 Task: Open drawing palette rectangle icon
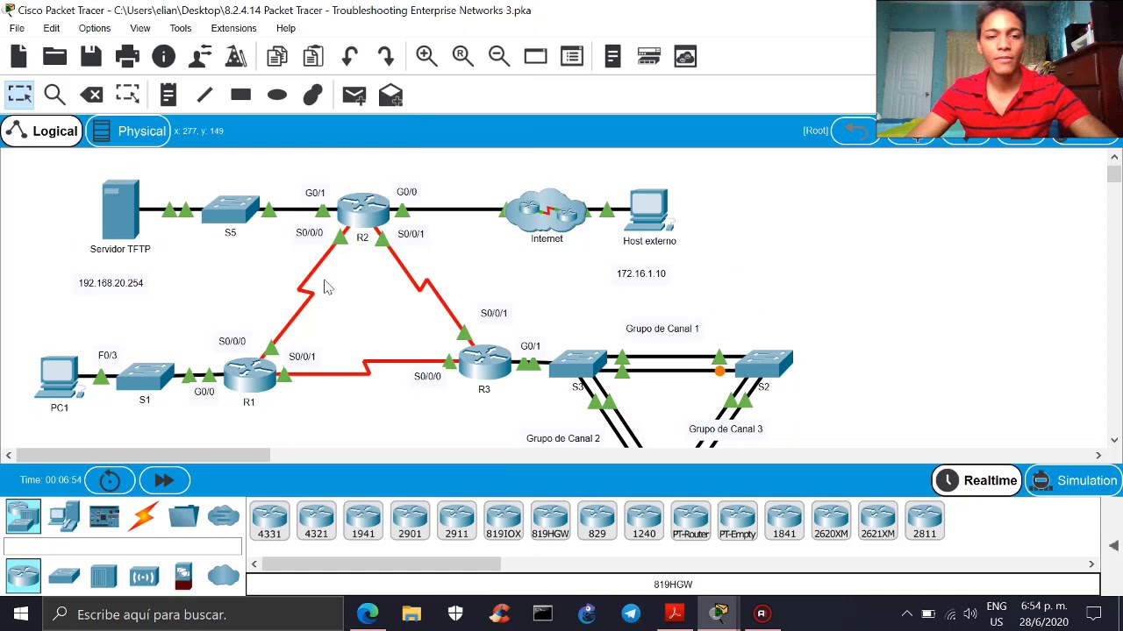[x=535, y=57]
